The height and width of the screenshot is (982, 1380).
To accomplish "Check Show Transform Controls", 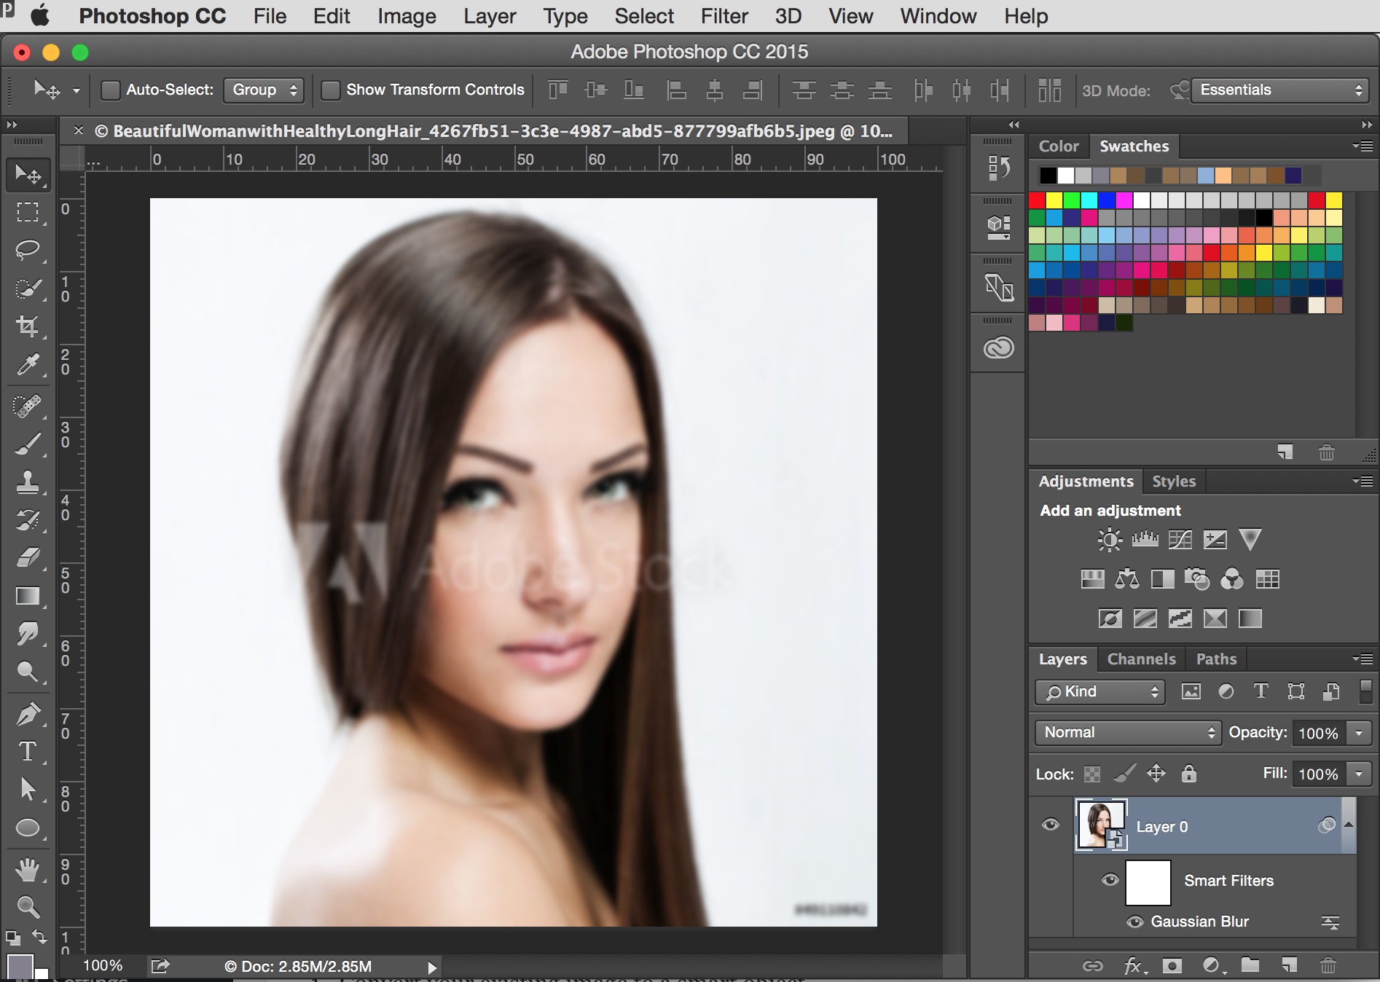I will click(332, 90).
